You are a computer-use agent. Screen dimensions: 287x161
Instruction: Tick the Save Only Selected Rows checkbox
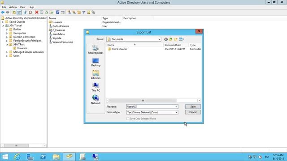128,119
